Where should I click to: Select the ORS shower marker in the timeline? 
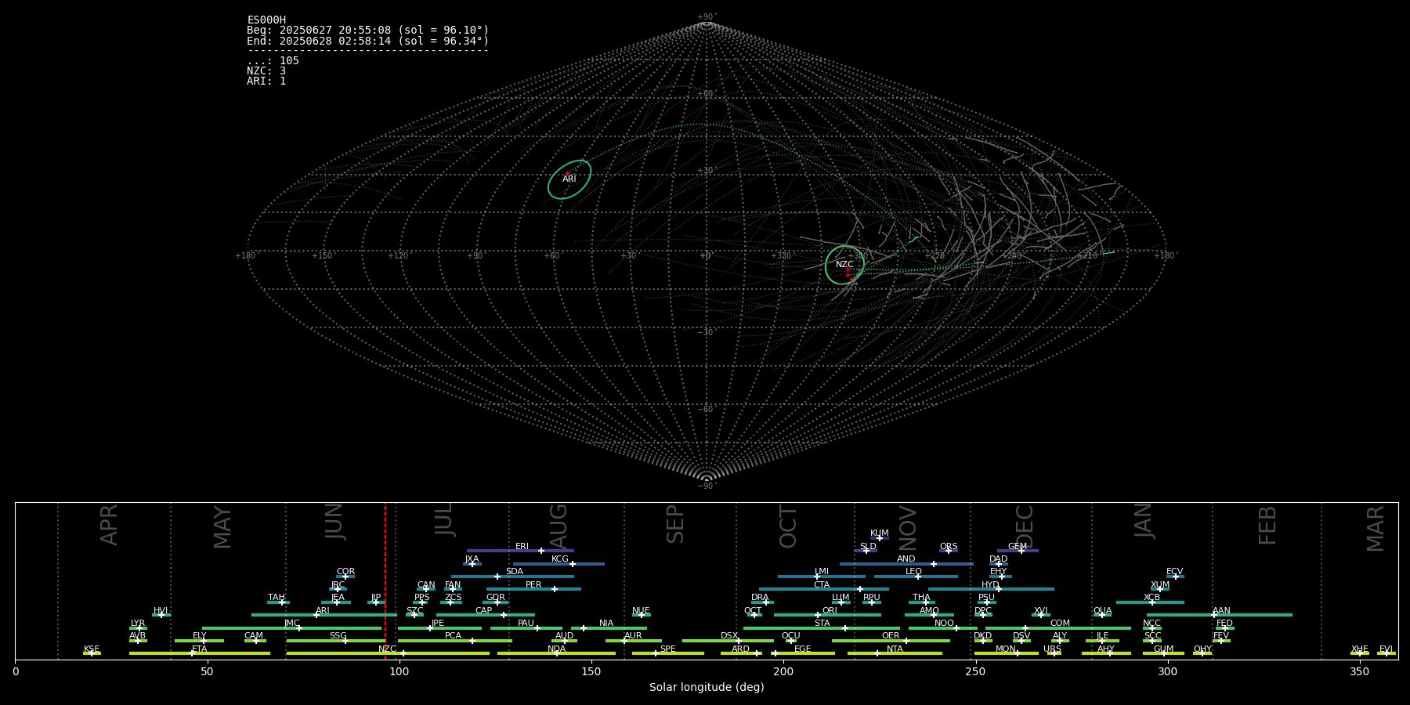pyautogui.click(x=949, y=551)
